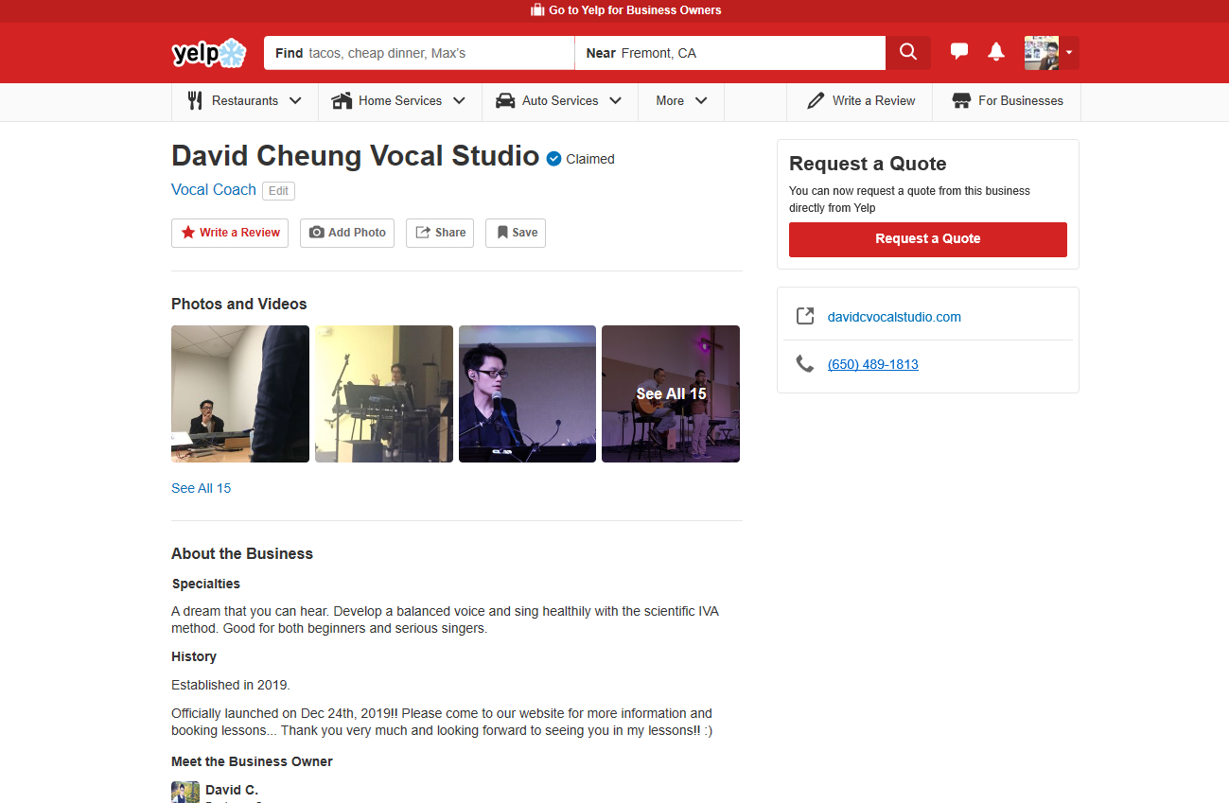Image resolution: width=1229 pixels, height=803 pixels.
Task: Click the red Request a Quote button
Action: click(927, 239)
